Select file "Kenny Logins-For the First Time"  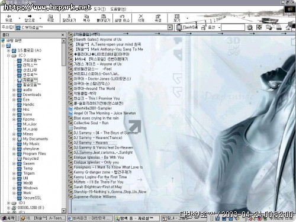click(x=100, y=177)
